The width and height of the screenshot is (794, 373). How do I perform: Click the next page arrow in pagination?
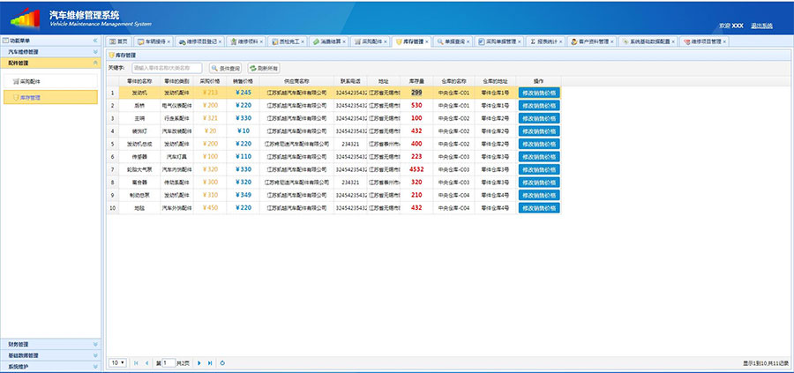click(199, 362)
